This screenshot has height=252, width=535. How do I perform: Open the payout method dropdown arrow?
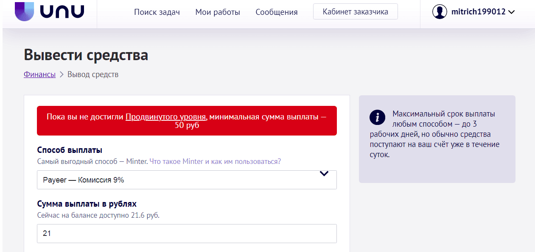[x=324, y=174]
